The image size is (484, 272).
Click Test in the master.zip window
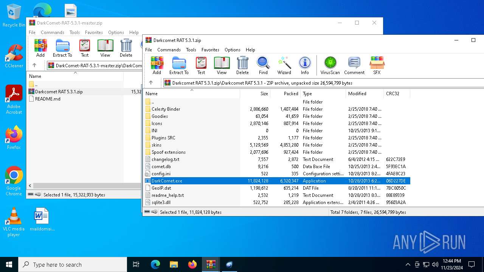coord(85,48)
